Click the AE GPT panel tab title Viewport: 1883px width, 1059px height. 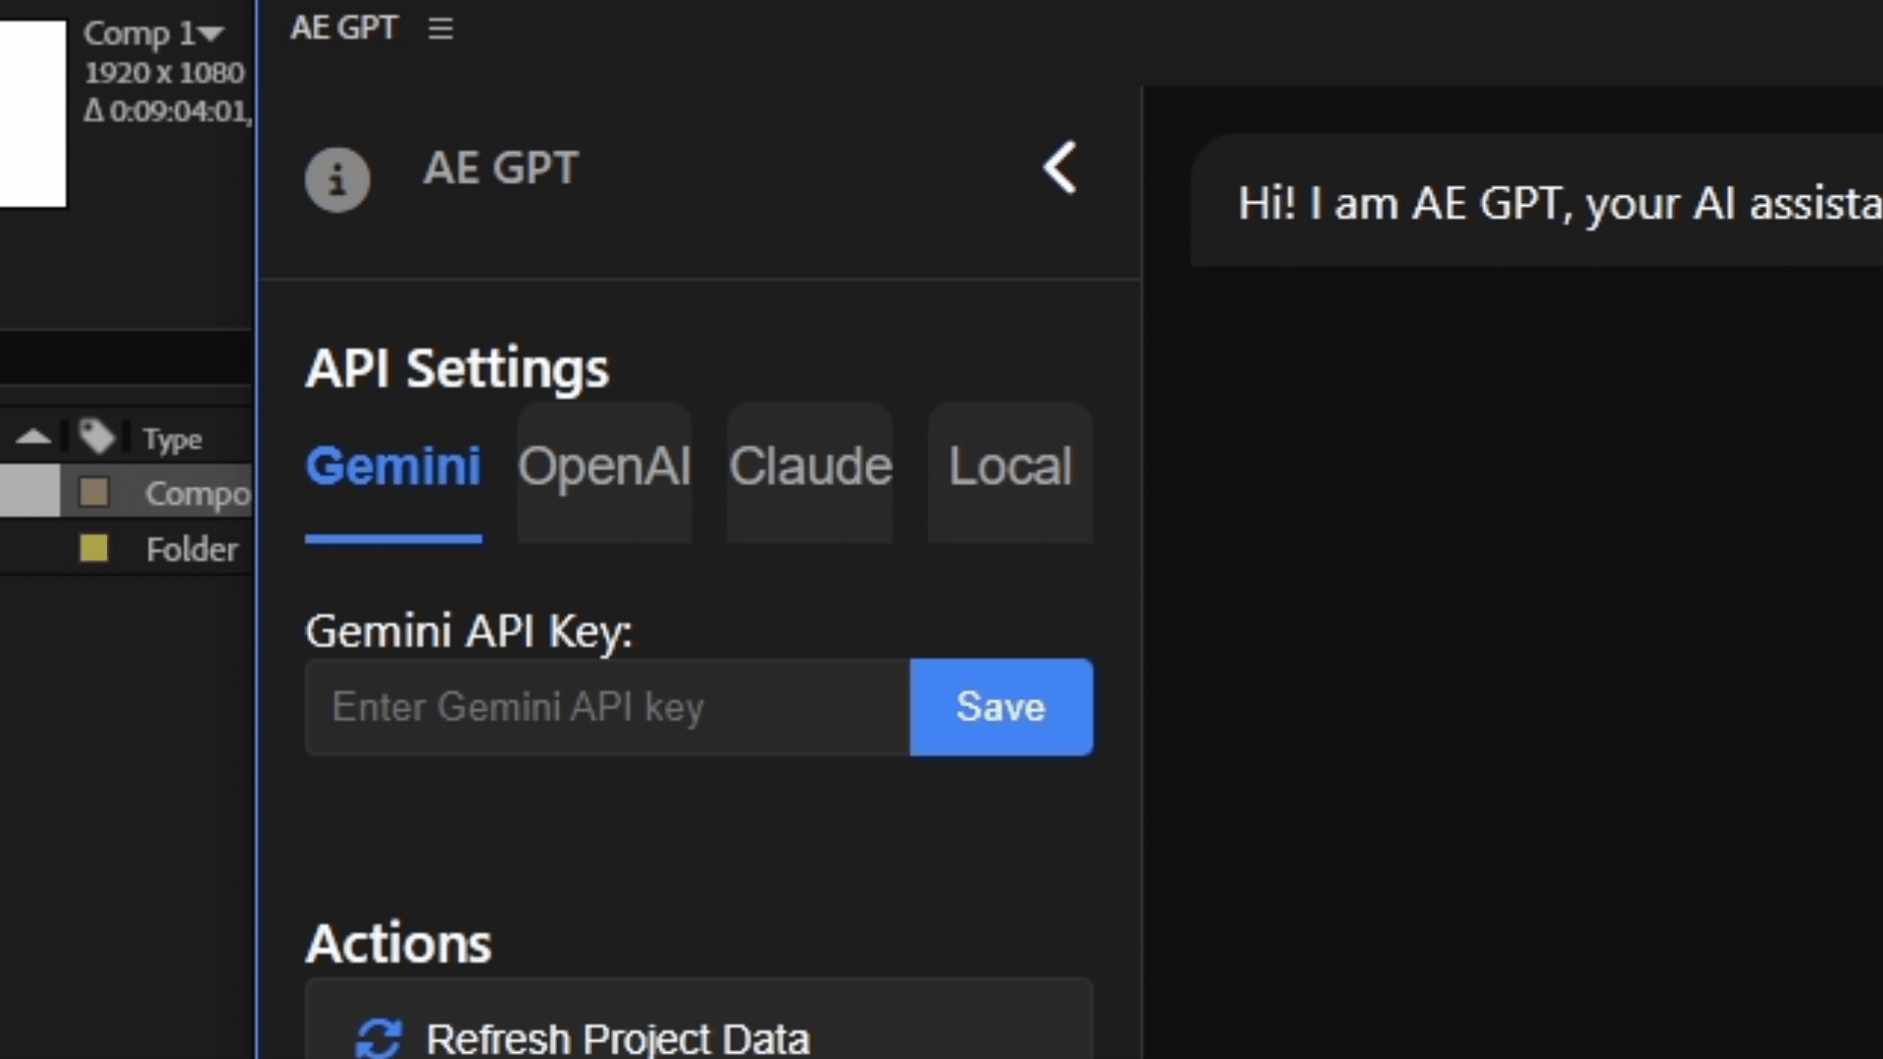click(x=343, y=27)
